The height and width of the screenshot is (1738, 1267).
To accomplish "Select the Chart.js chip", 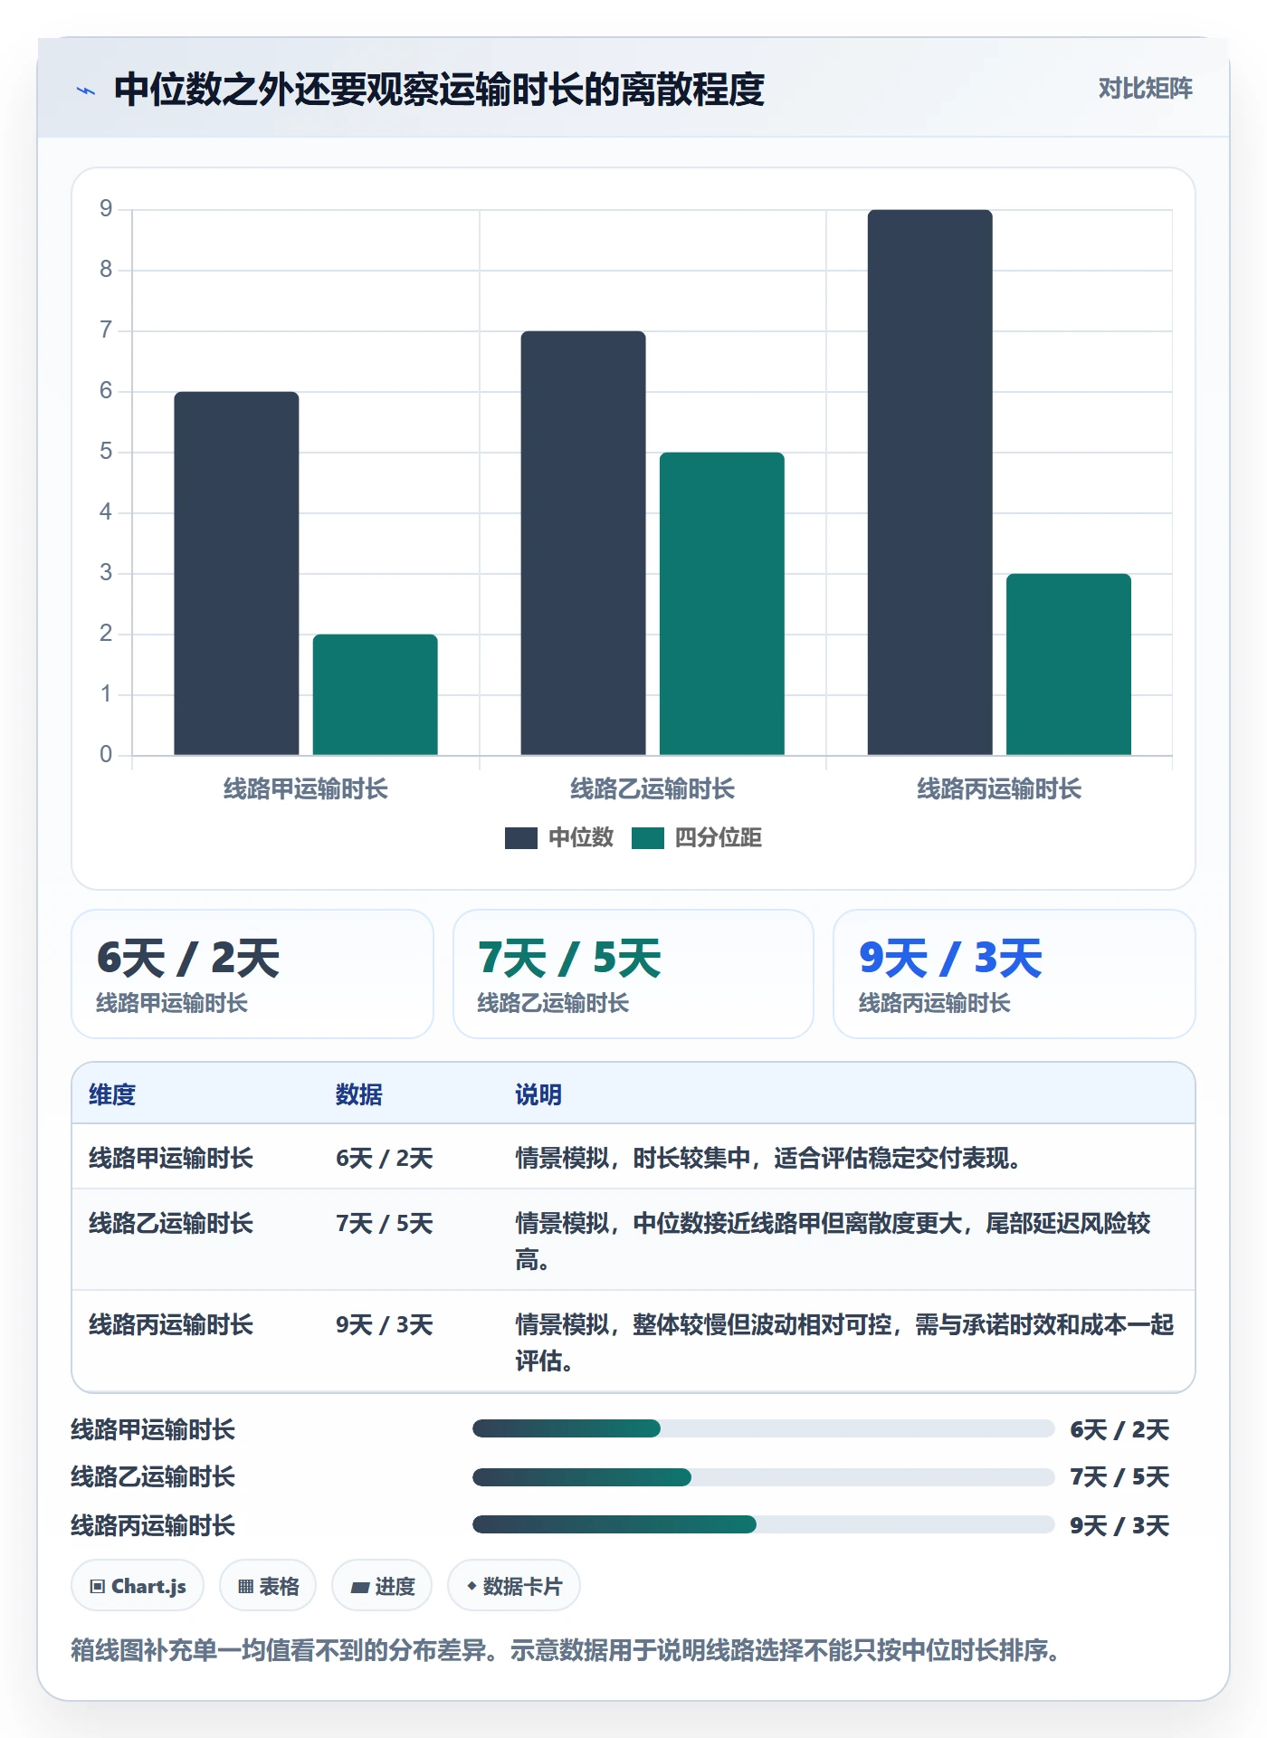I will (x=138, y=1586).
